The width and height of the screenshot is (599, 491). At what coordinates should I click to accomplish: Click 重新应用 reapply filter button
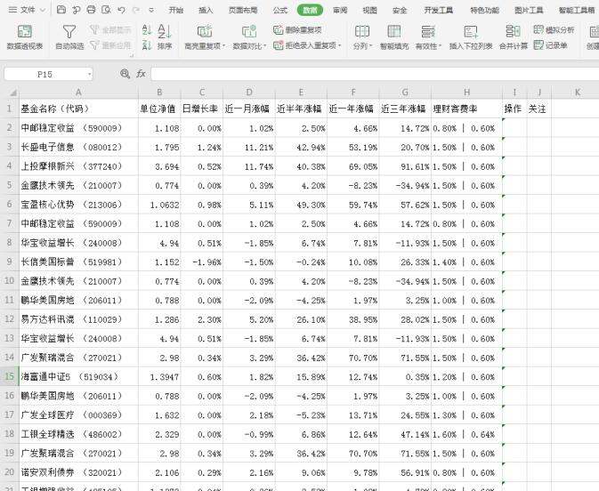pyautogui.click(x=110, y=46)
